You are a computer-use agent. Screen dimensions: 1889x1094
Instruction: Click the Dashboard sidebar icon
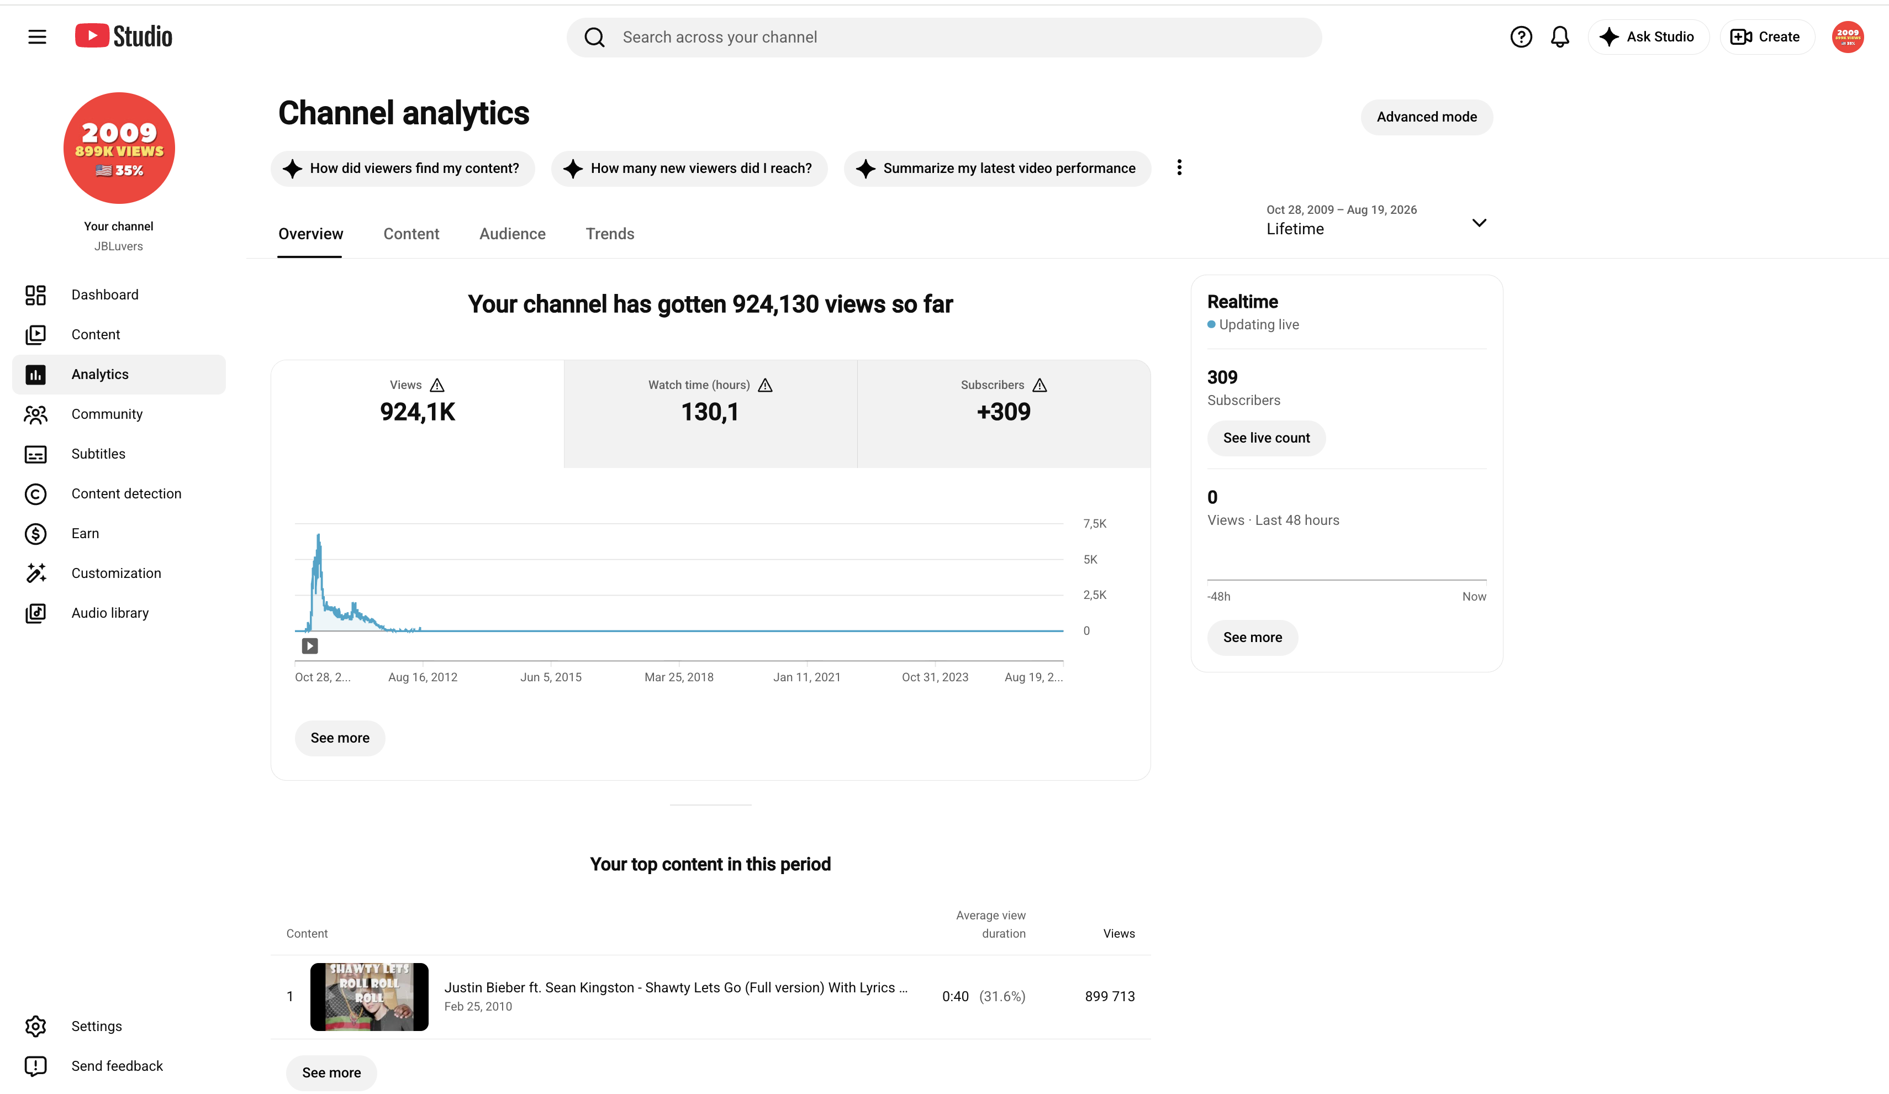click(35, 294)
